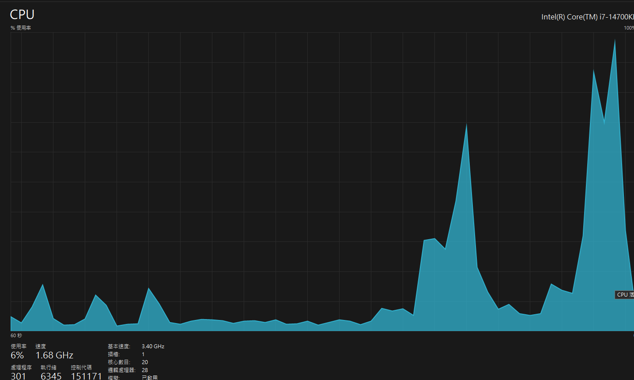
Task: Click the CPU heading title
Action: tap(22, 15)
